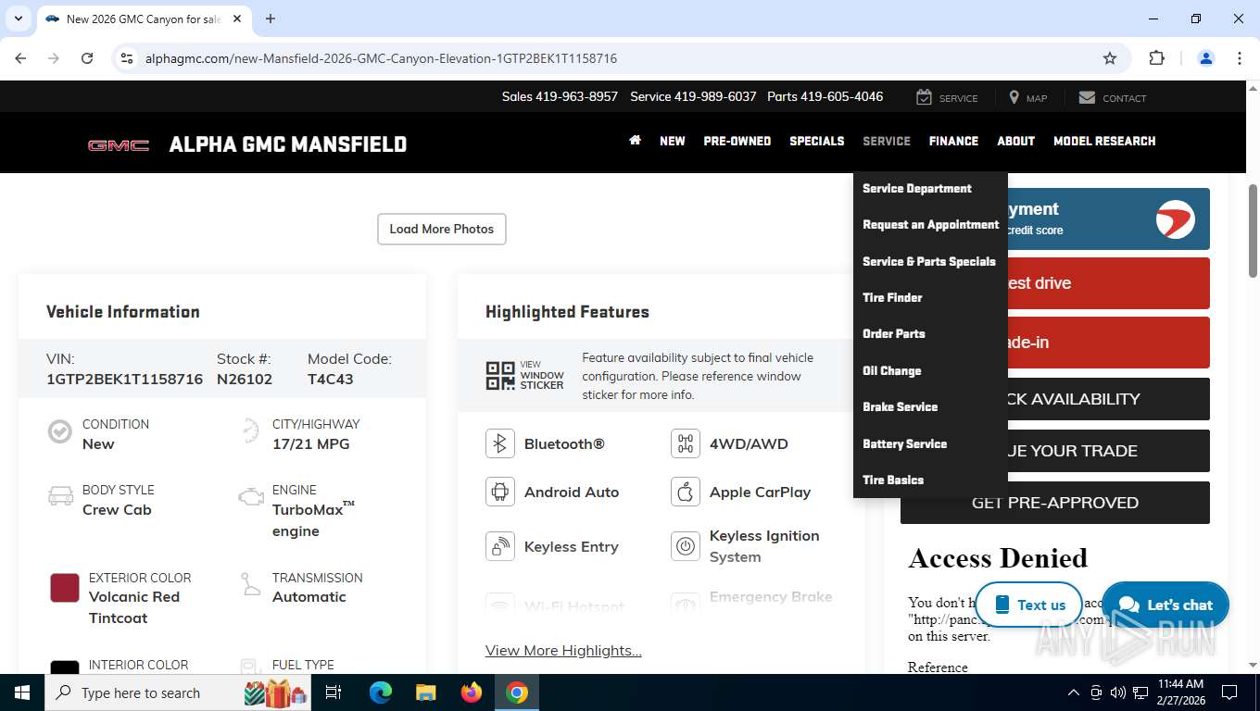The width and height of the screenshot is (1260, 711).
Task: Open File Explorer from the taskbar
Action: [426, 692]
